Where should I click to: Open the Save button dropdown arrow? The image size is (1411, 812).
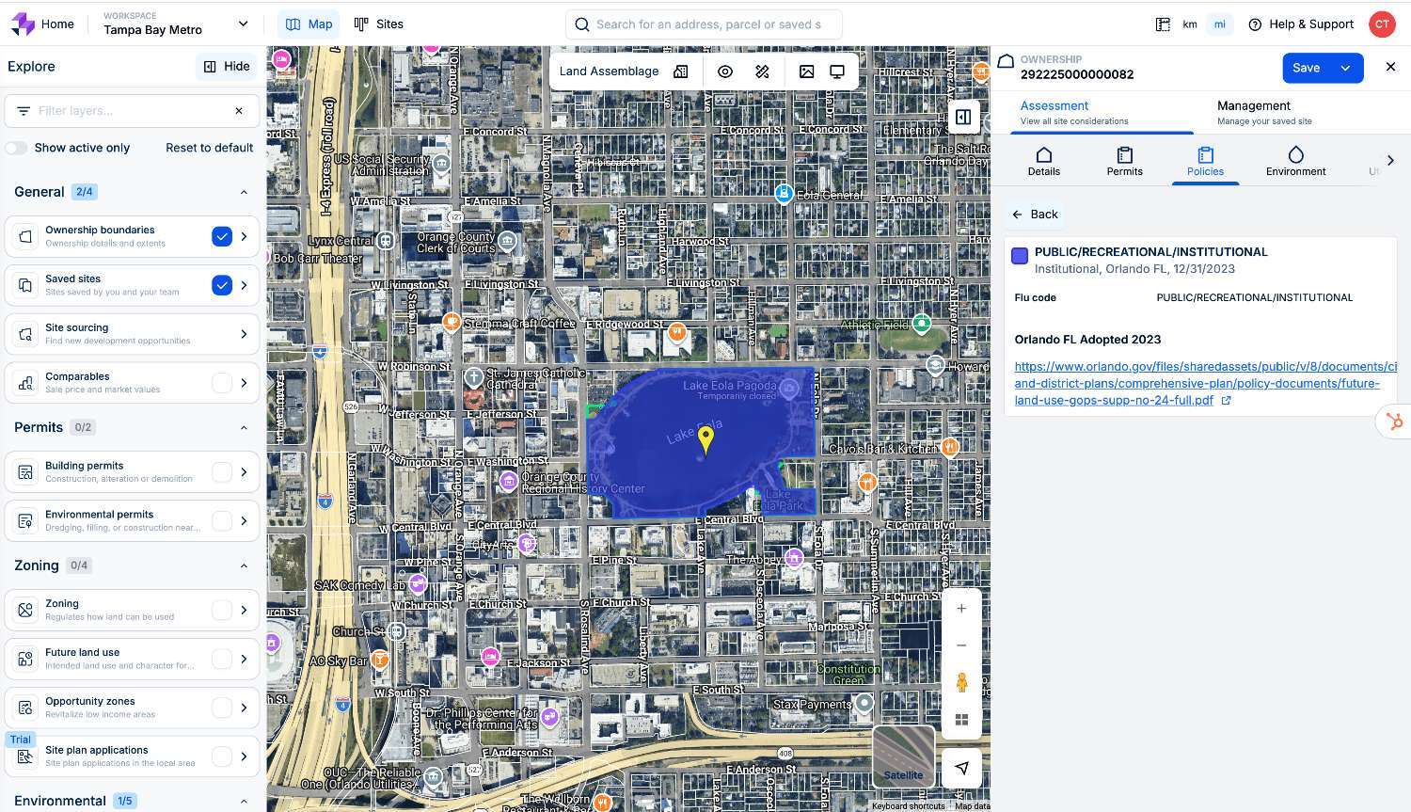coord(1346,68)
